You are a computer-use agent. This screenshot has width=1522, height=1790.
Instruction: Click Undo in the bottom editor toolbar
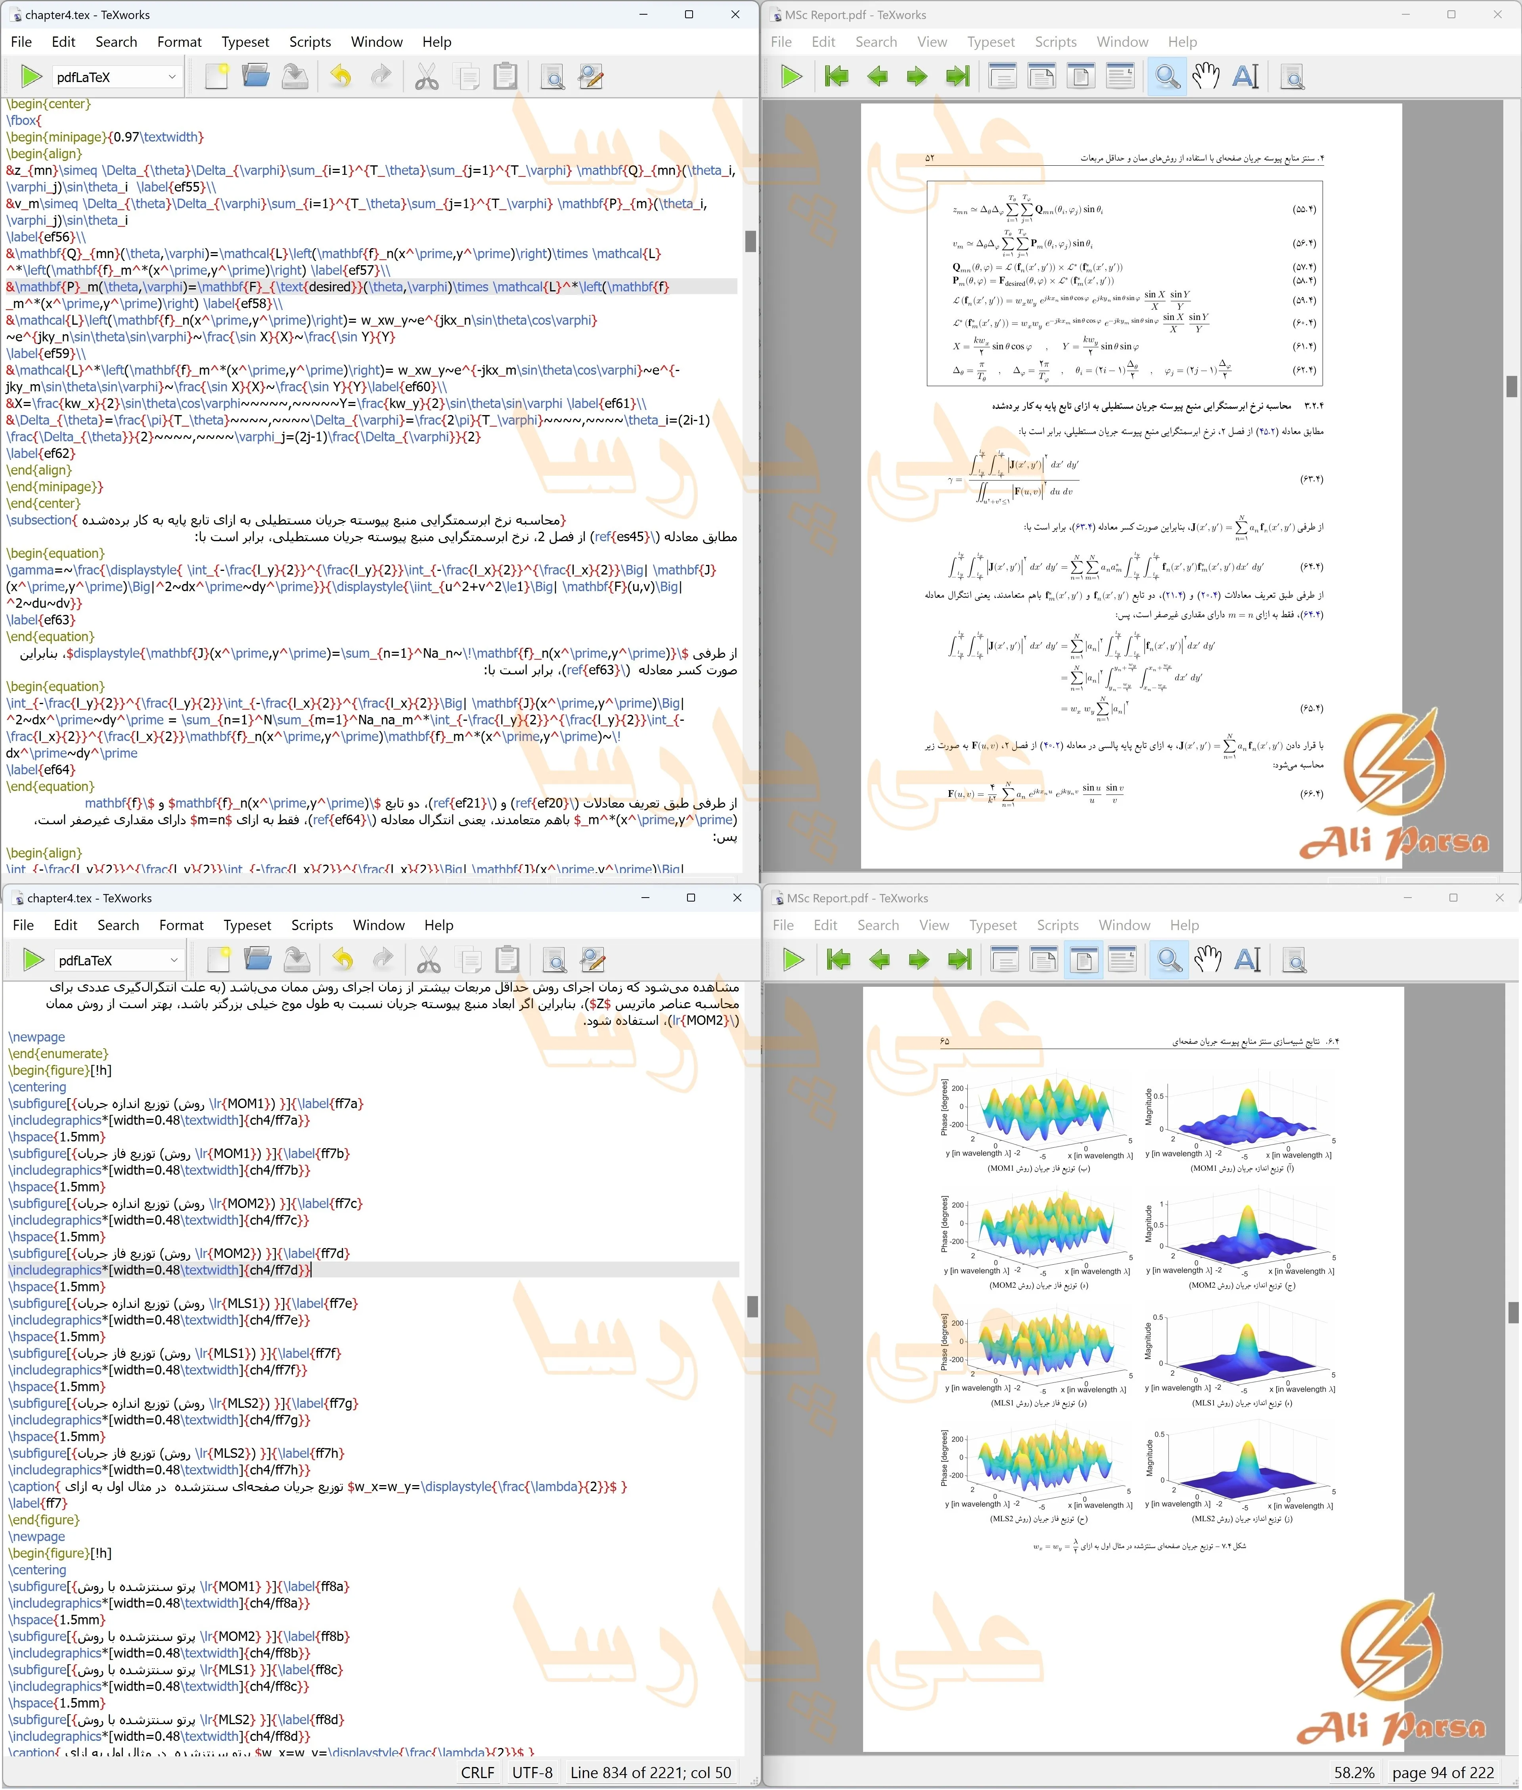coord(343,960)
